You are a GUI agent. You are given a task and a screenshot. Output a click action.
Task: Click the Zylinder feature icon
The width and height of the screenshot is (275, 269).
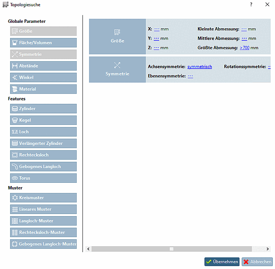click(15, 109)
